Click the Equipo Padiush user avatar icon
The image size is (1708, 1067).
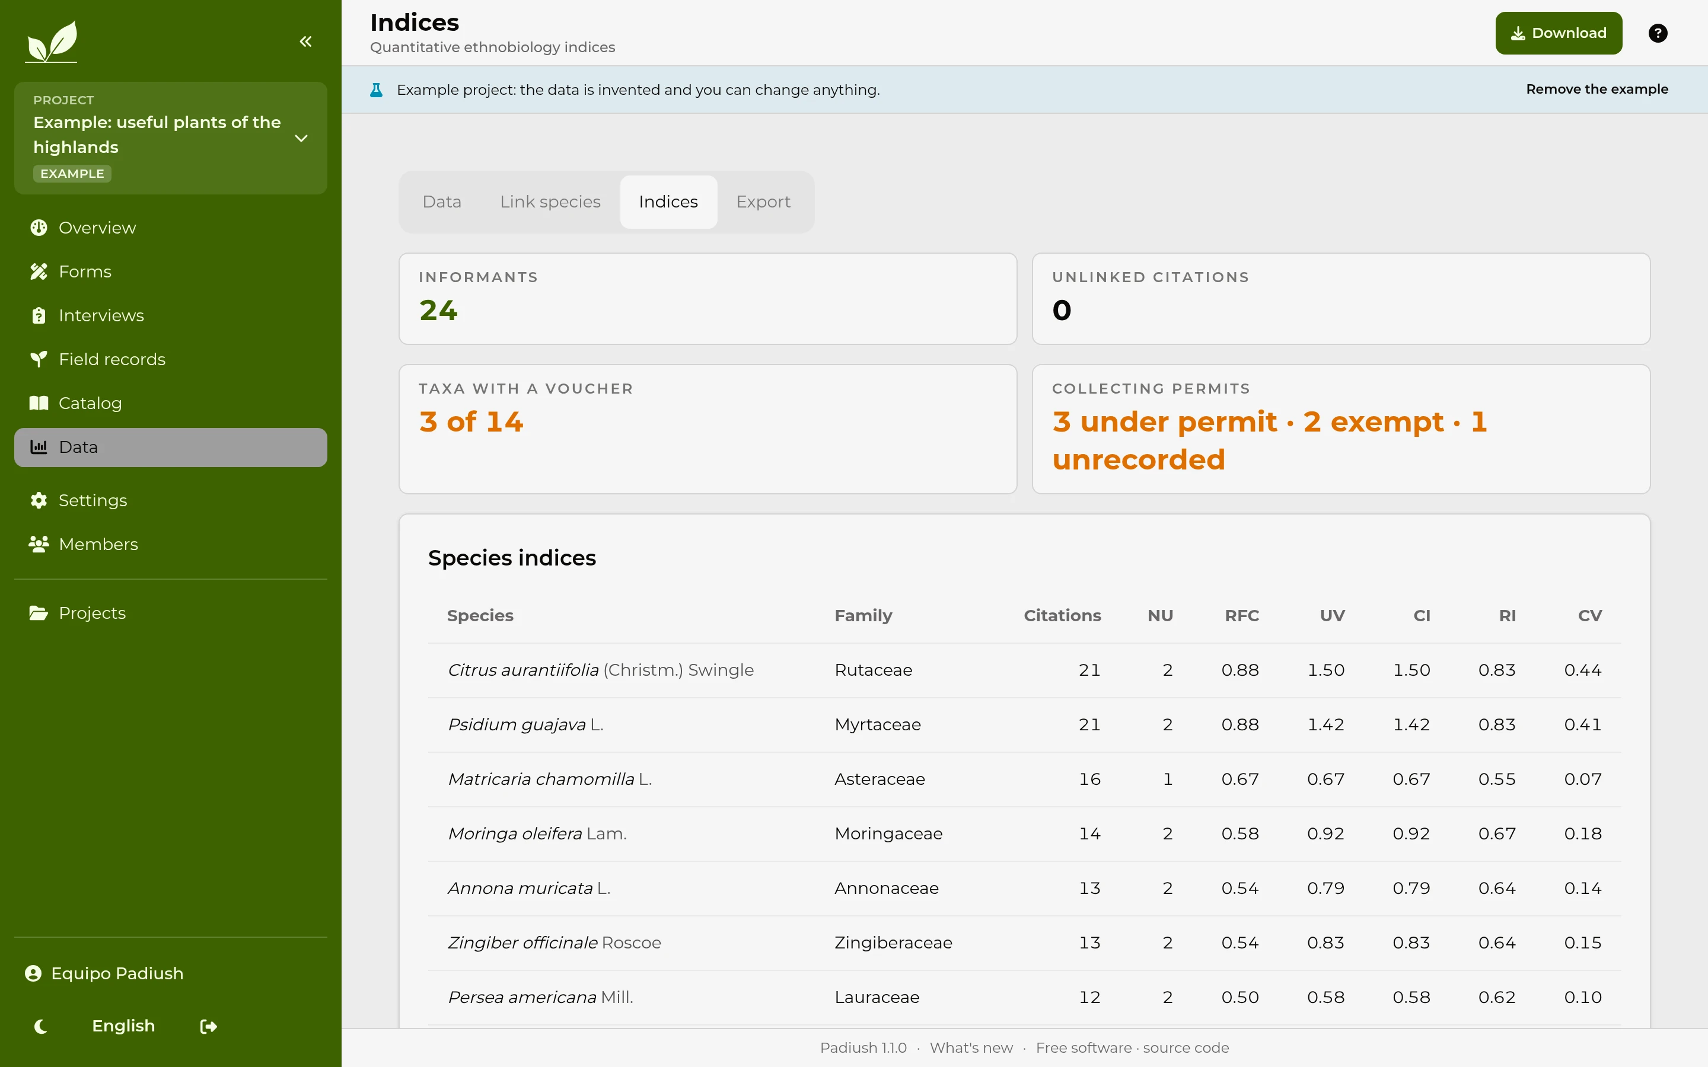pyautogui.click(x=33, y=973)
